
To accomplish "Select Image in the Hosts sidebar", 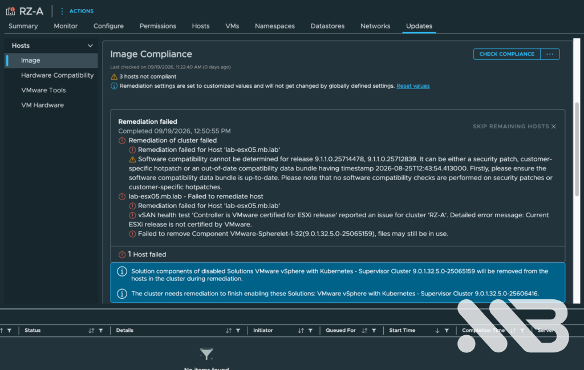I will (51, 60).
